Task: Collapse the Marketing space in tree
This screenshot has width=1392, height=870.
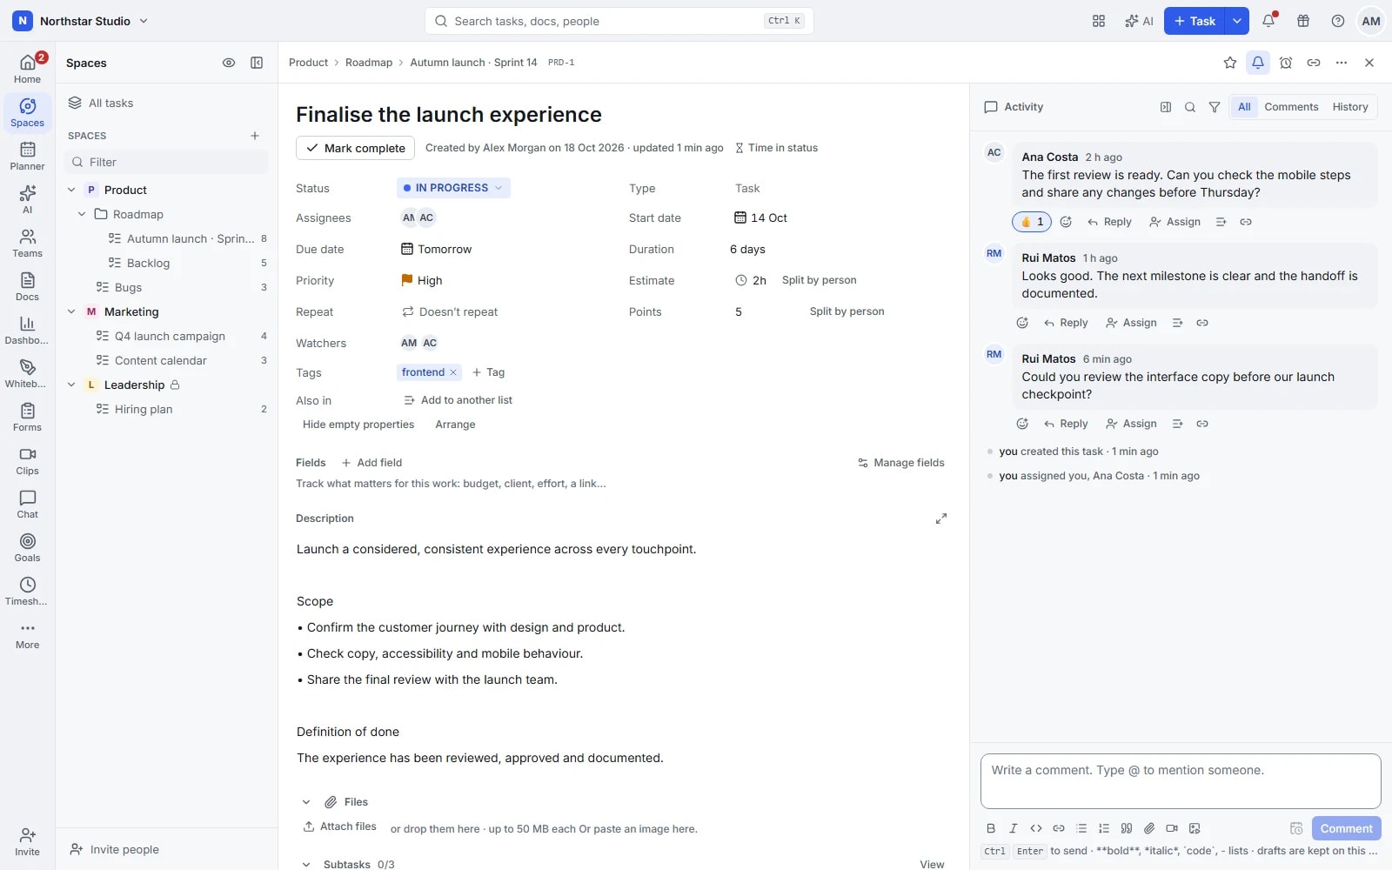Action: 71,311
